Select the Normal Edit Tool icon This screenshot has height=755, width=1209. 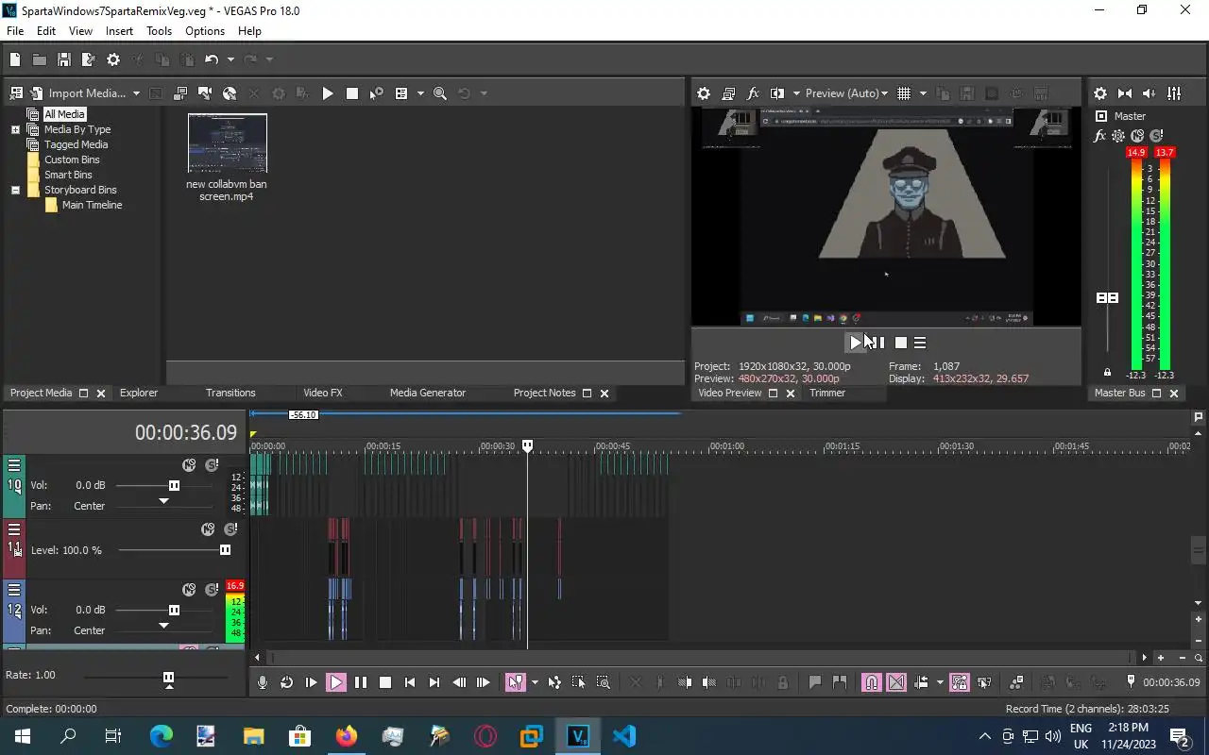tap(515, 682)
